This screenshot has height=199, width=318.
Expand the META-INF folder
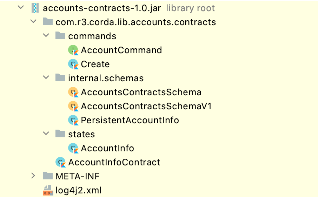[x=33, y=176]
